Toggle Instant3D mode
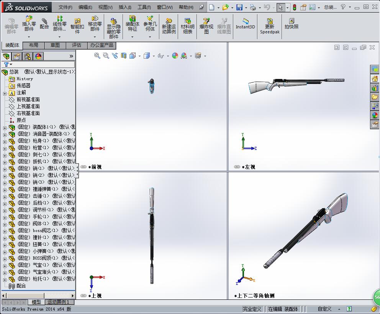The width and height of the screenshot is (380, 314). (x=245, y=24)
